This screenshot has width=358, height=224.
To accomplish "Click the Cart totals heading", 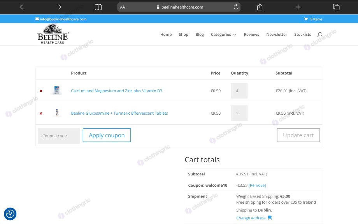I will coord(202,160).
